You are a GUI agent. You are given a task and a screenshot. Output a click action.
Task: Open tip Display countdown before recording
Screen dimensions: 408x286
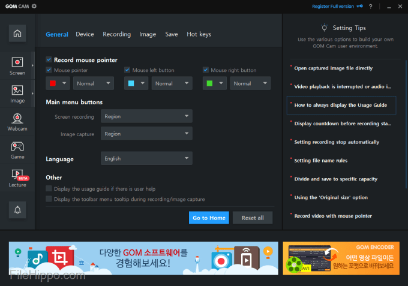[x=343, y=124]
